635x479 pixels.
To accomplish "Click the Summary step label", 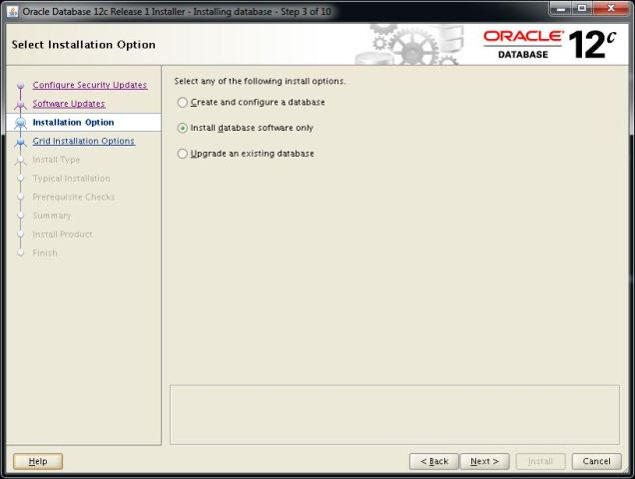I will [x=52, y=216].
